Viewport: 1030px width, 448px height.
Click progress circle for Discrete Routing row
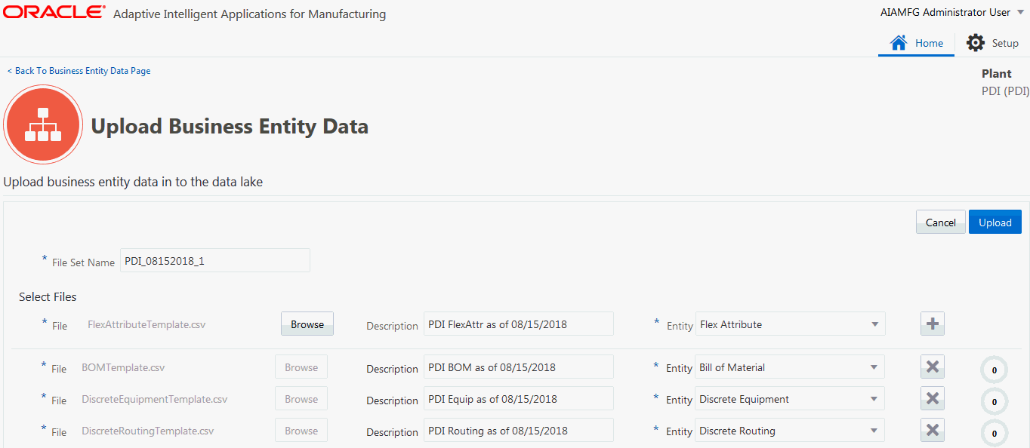coord(994,434)
